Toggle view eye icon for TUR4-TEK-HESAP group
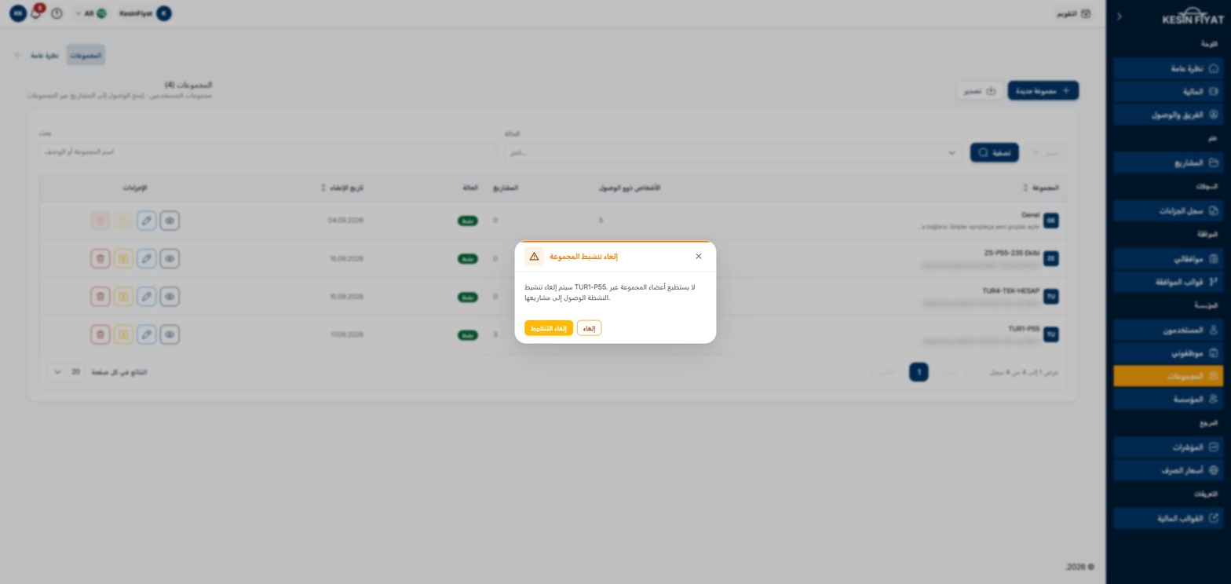The image size is (1231, 584). 170,297
